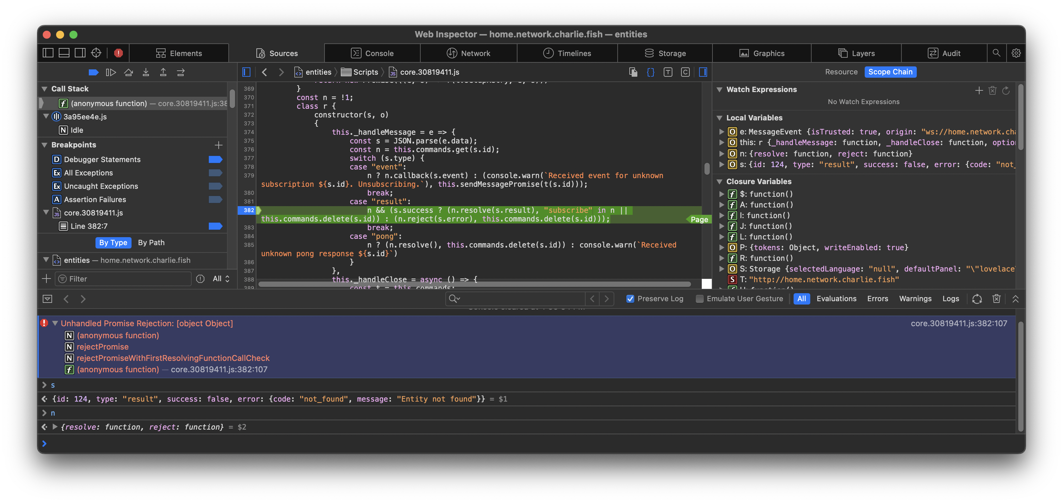Switch to the Audit tab
Screen dimensions: 1063x503
944,53
